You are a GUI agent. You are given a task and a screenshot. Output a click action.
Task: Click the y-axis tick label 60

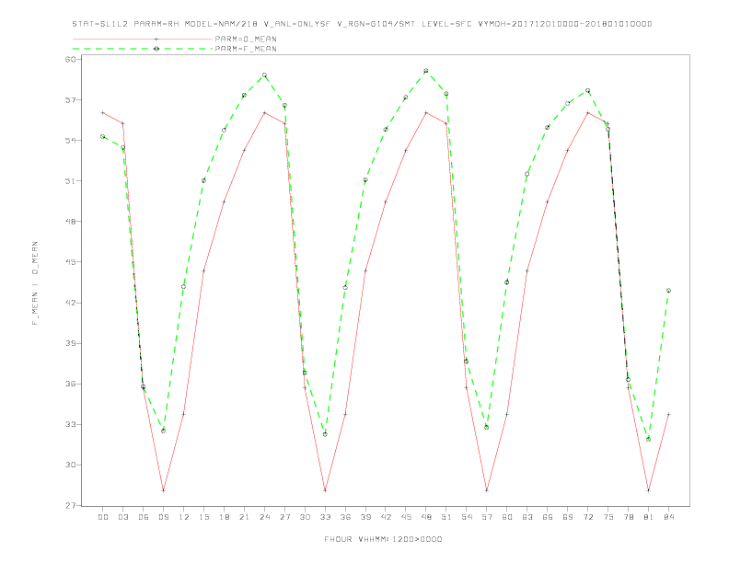pos(71,59)
